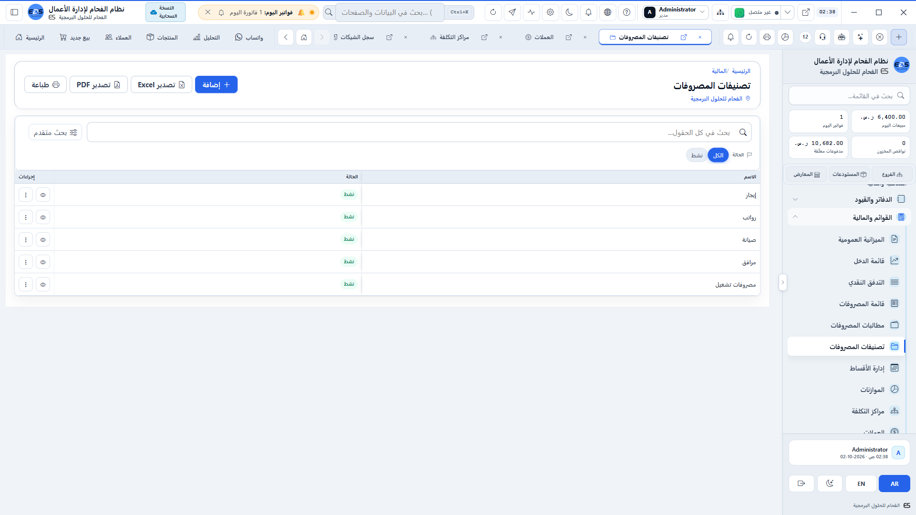Click the paper plane send icon
The height and width of the screenshot is (515, 916).
pos(512,12)
